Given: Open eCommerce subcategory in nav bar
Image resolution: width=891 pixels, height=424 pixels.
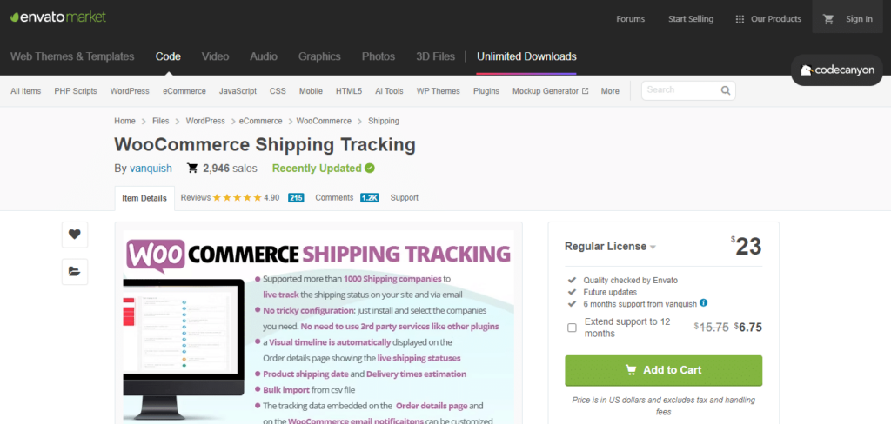Looking at the screenshot, I should pos(184,91).
